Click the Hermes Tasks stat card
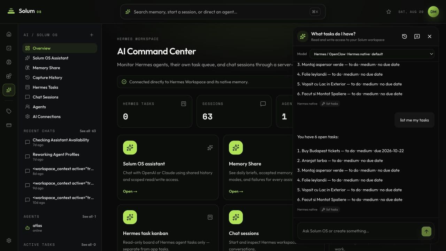The width and height of the screenshot is (446, 251). click(155, 111)
